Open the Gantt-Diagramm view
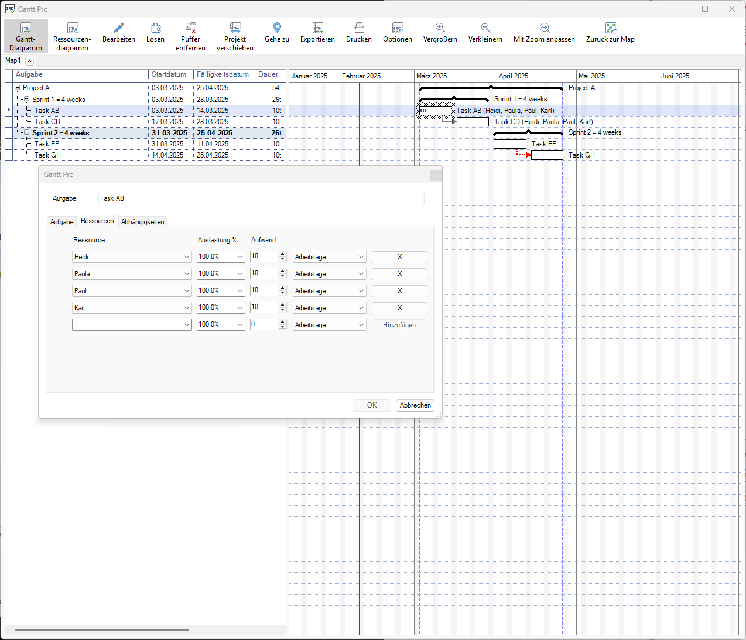This screenshot has width=746, height=640. (26, 36)
